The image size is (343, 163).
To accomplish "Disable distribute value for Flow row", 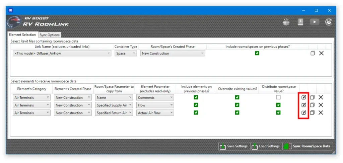I will [x=278, y=105].
